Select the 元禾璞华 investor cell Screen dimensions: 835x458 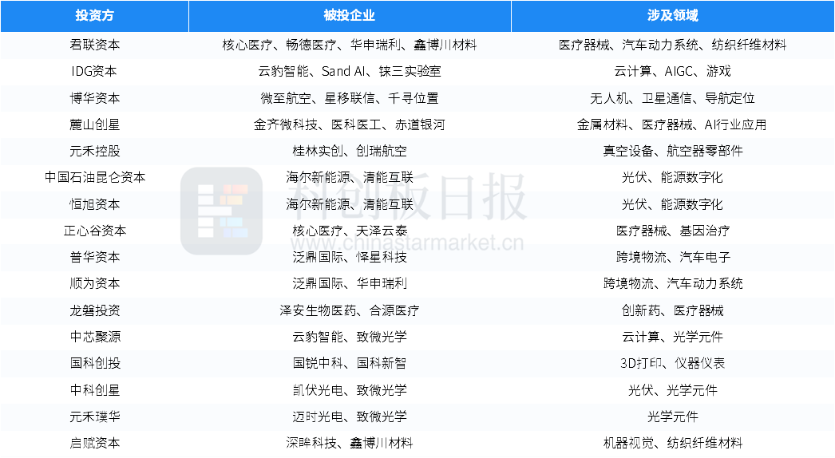point(95,417)
